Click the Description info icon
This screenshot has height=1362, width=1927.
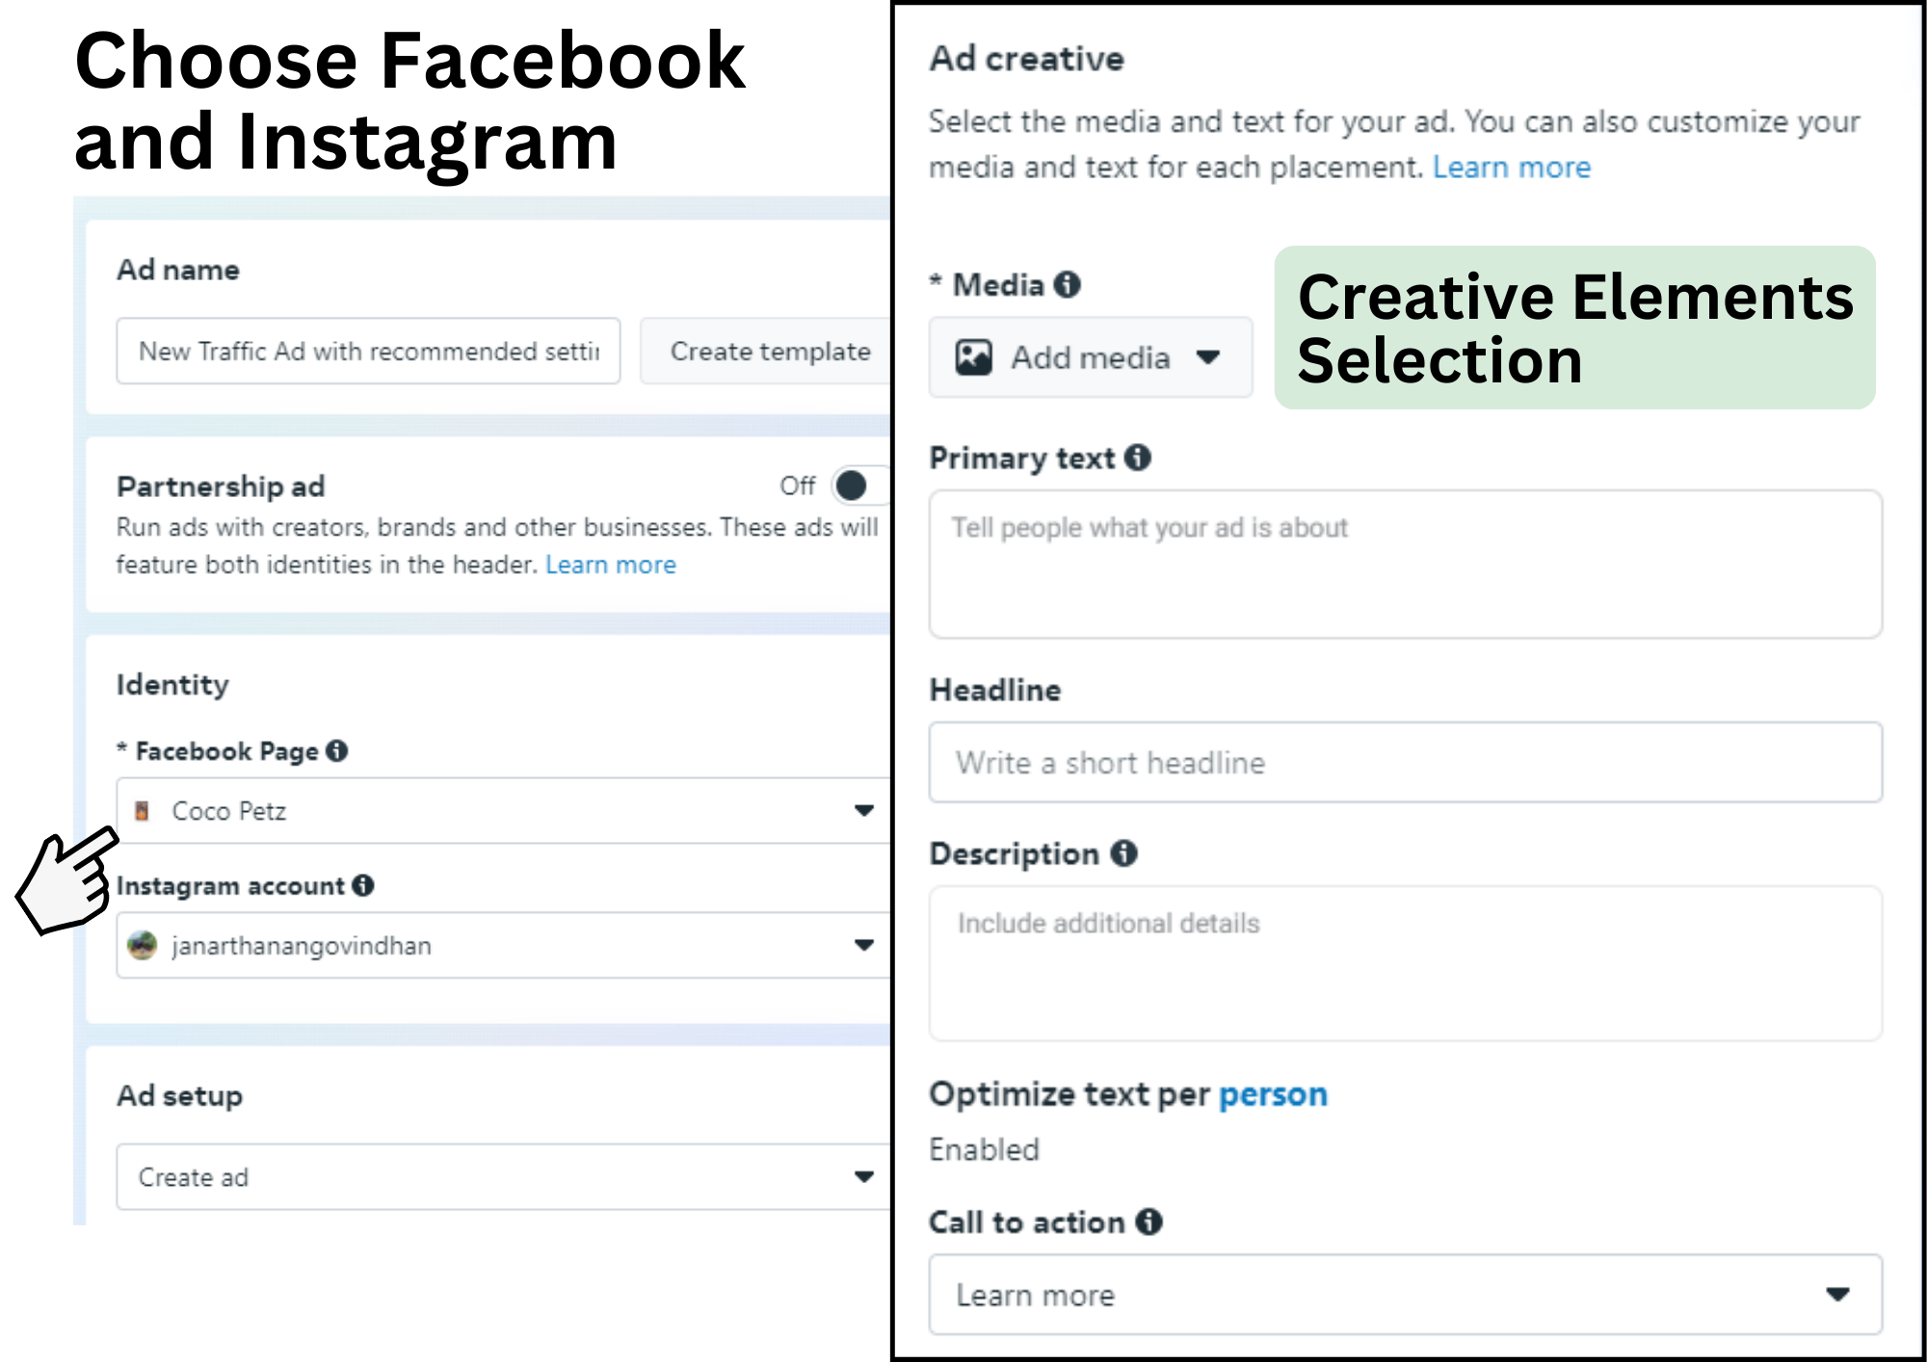(1123, 853)
